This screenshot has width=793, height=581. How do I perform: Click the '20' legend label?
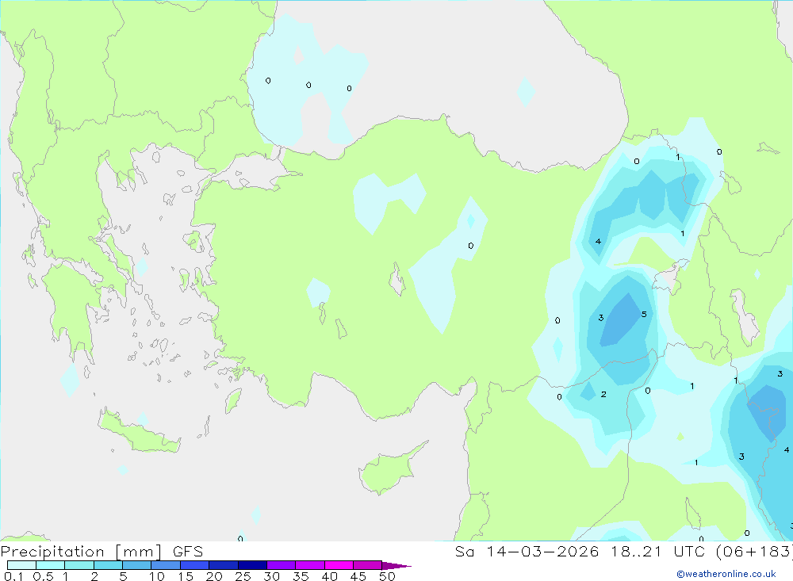click(x=214, y=576)
